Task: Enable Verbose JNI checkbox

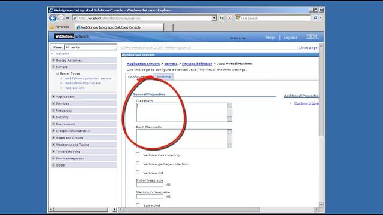Action: click(x=138, y=173)
